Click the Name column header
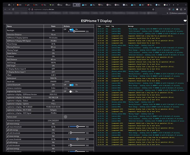The height and width of the screenshot is (155, 190). pyautogui.click(x=9, y=26)
